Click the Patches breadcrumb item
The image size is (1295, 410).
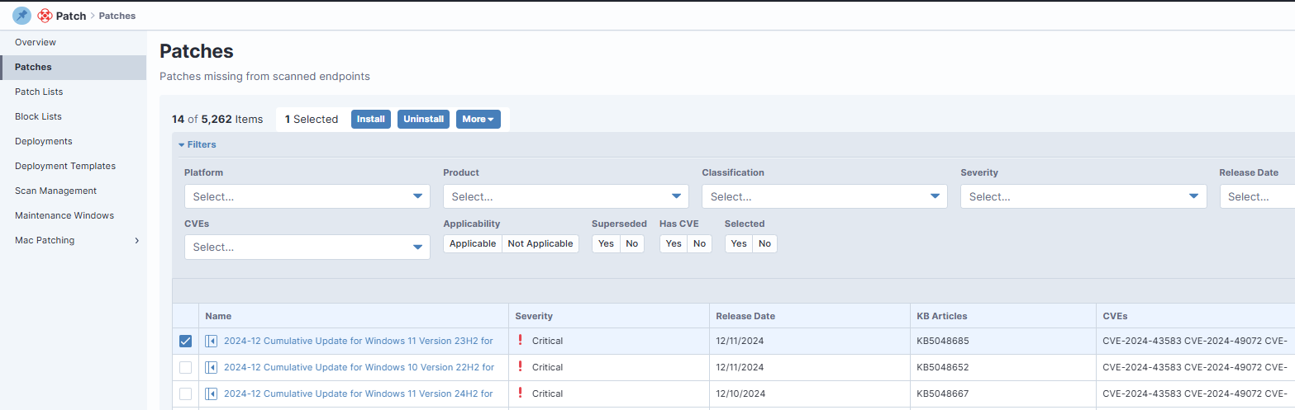coord(117,16)
